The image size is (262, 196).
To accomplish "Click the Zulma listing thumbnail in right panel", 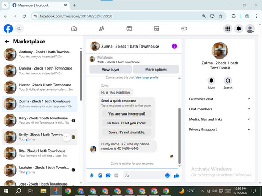I will pos(220,51).
